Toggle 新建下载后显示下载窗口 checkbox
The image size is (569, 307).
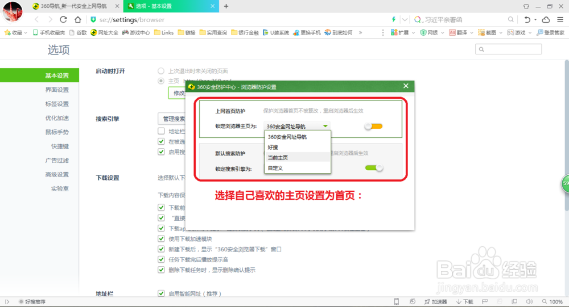click(x=161, y=249)
